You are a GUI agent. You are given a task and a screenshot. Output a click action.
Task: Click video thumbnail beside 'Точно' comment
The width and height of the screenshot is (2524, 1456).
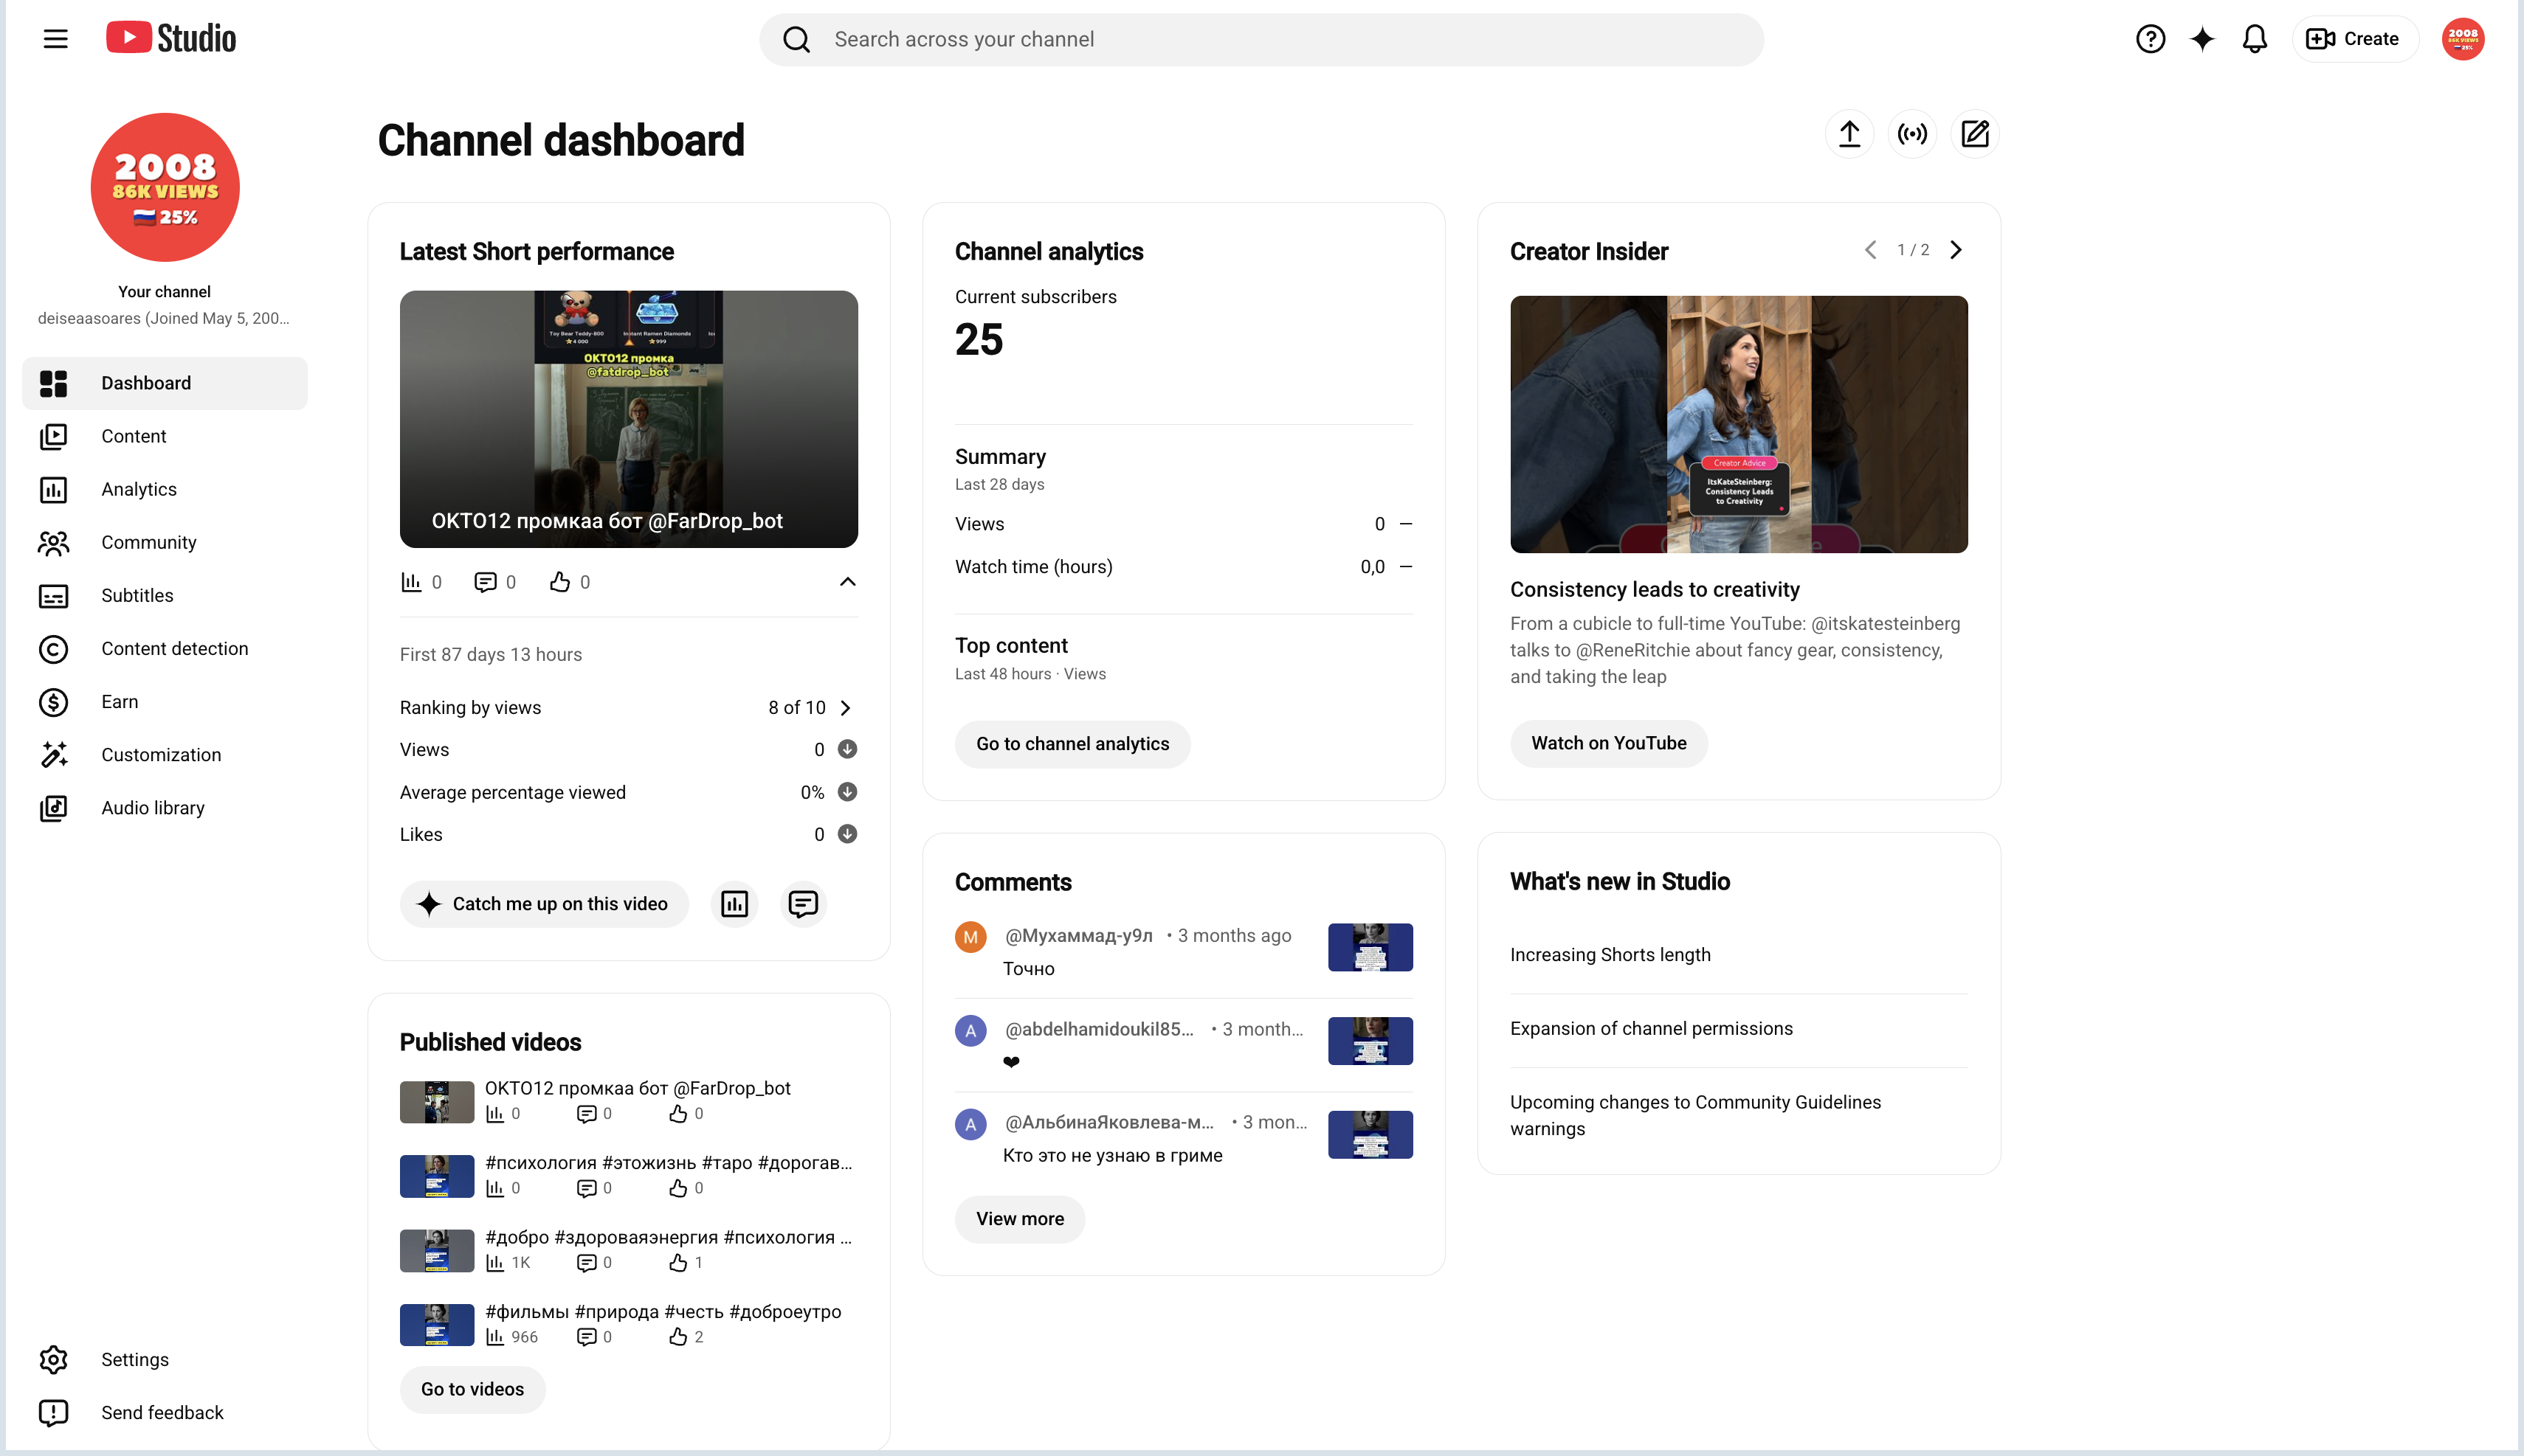click(x=1370, y=947)
